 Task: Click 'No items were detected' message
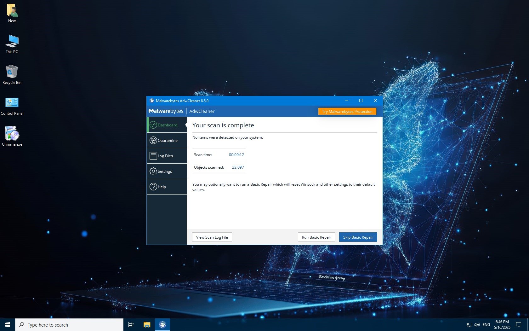coord(228,137)
